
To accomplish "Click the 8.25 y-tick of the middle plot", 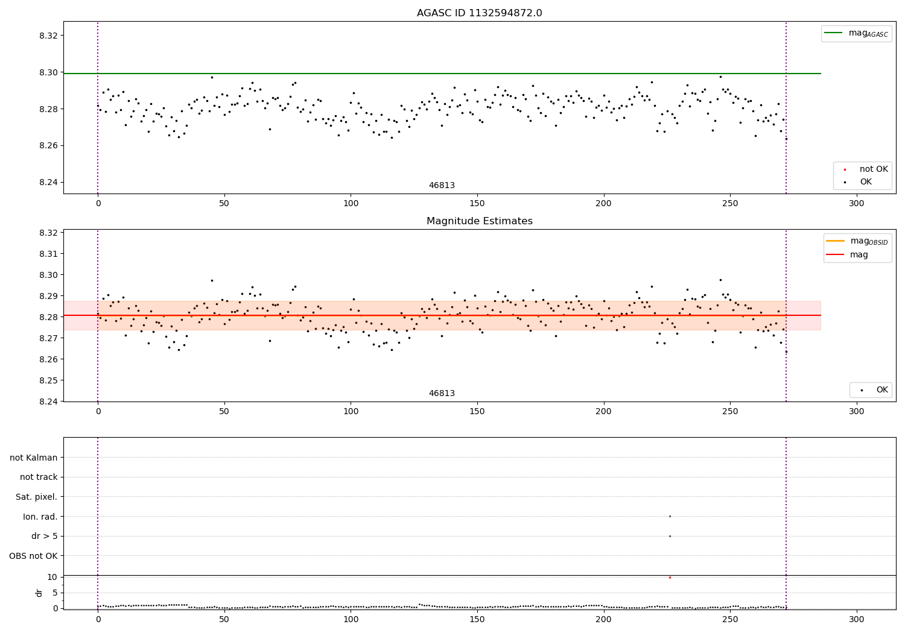I will [x=48, y=380].
